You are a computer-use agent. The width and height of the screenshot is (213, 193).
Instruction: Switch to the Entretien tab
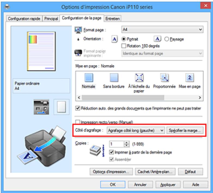(112, 19)
